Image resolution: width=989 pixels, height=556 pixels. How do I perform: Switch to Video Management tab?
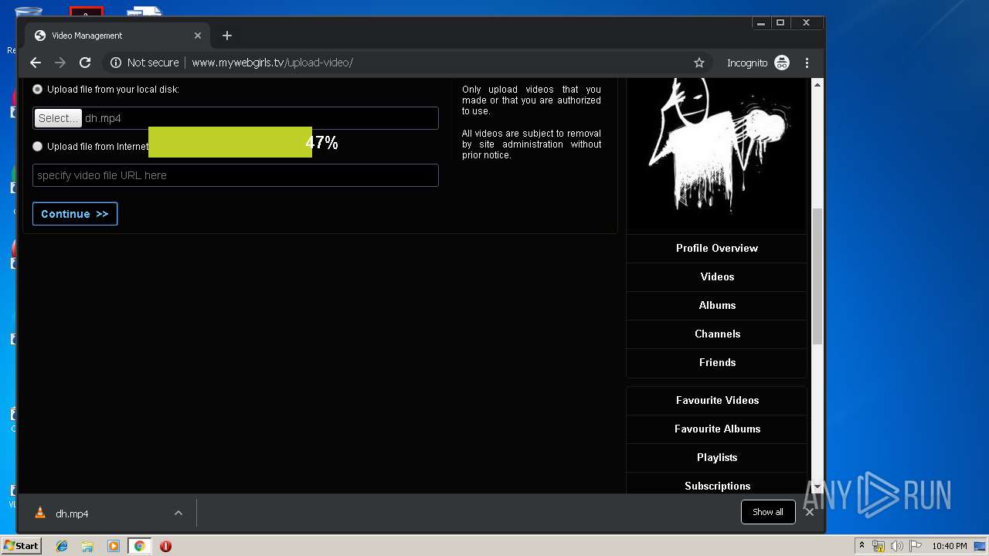point(118,36)
